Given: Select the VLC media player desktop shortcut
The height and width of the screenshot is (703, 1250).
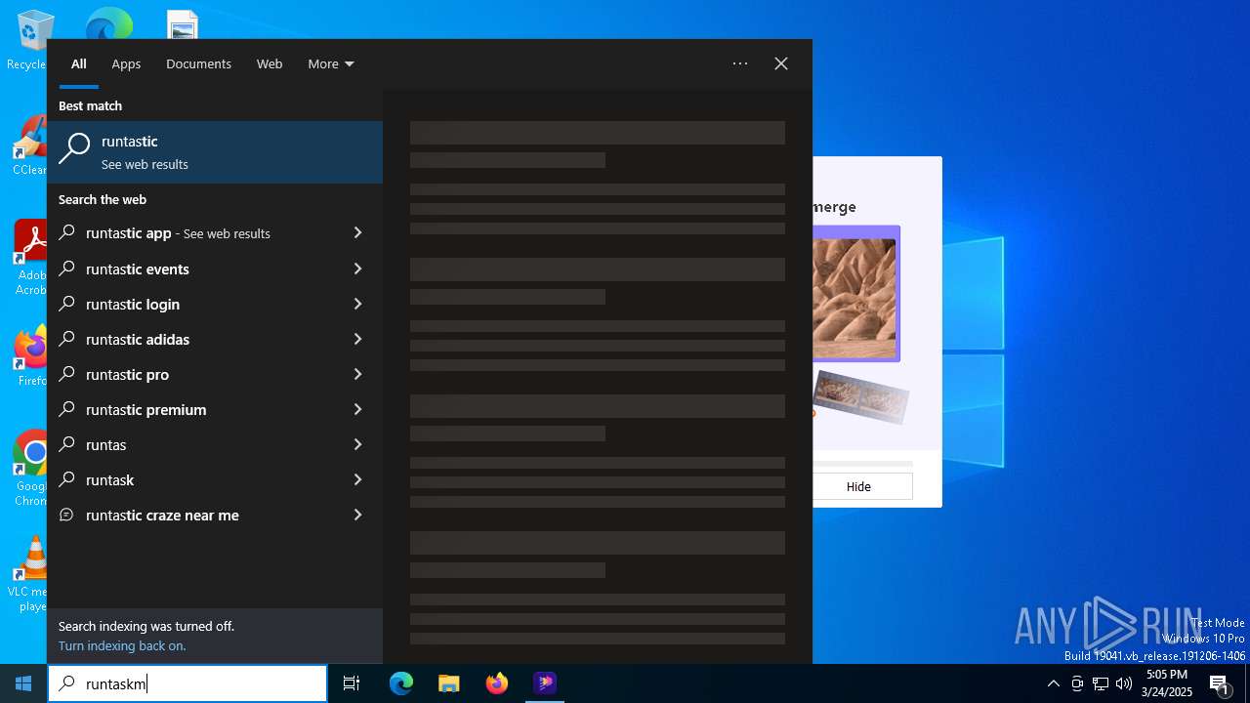Looking at the screenshot, I should pos(31,574).
